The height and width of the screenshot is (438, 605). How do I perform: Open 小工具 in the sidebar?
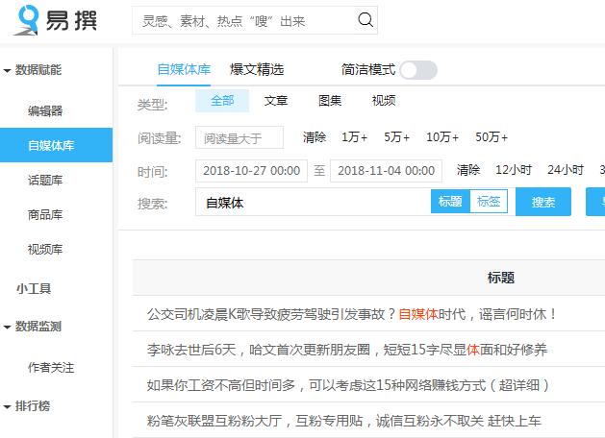(34, 288)
